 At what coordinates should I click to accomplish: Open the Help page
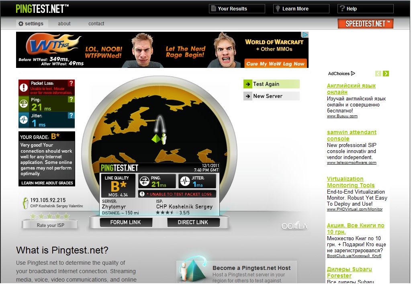point(365,9)
